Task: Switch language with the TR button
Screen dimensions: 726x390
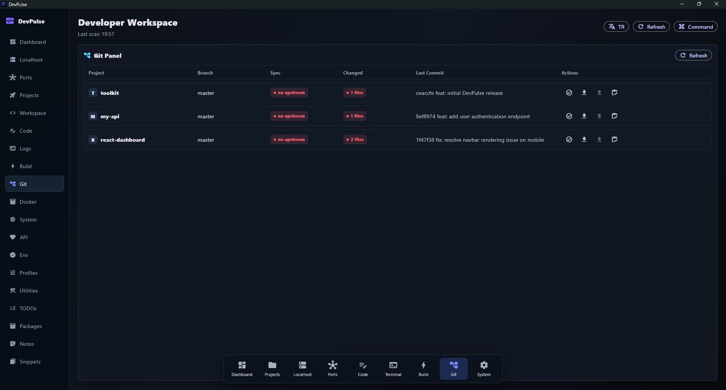Action: (x=616, y=27)
